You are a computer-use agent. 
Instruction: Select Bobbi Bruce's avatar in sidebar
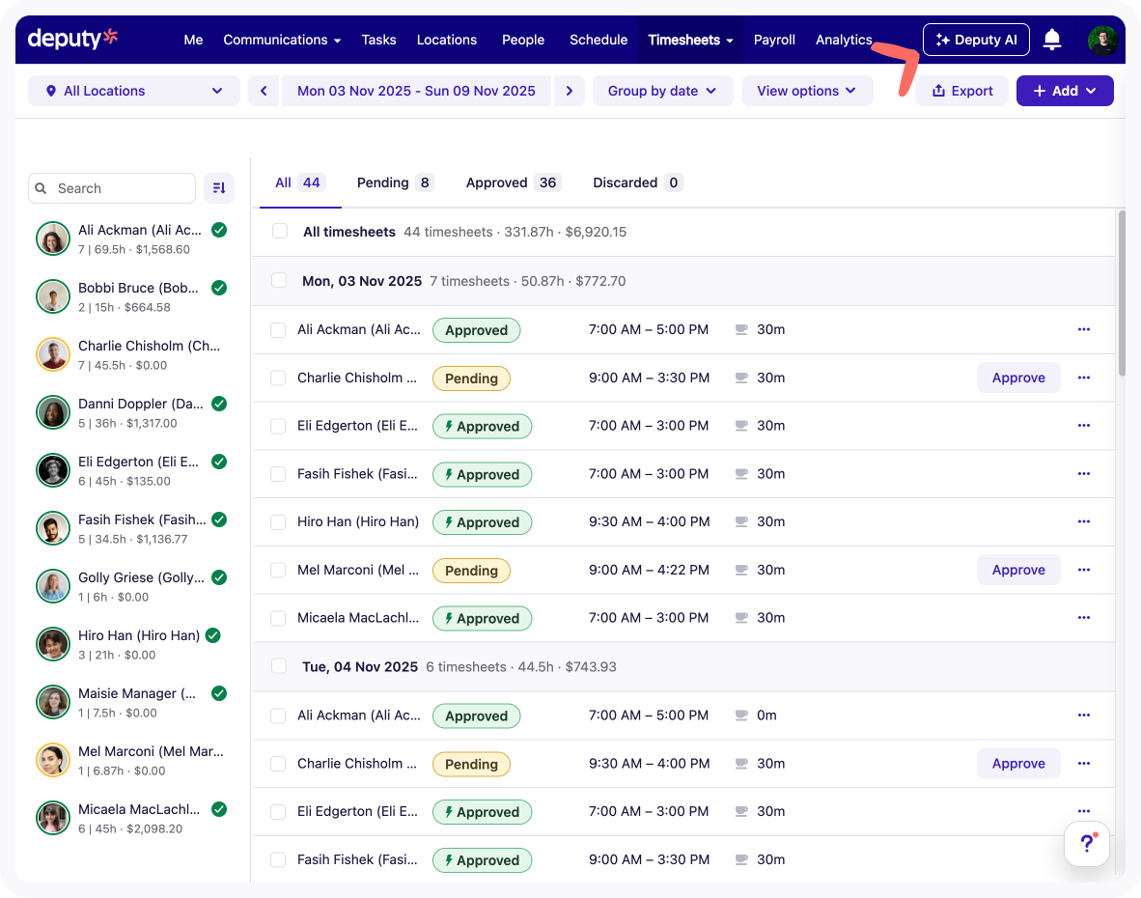[53, 296]
